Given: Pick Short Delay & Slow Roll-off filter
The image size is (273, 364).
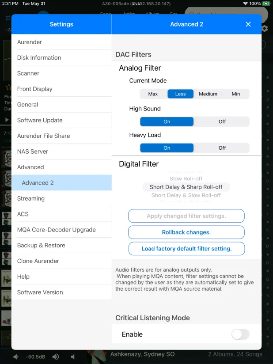Looking at the screenshot, I should pyautogui.click(x=186, y=195).
